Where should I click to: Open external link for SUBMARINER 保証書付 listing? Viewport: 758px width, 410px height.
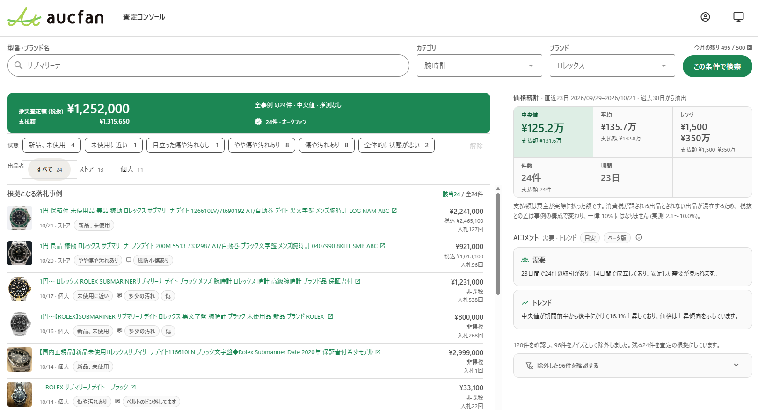(x=358, y=281)
